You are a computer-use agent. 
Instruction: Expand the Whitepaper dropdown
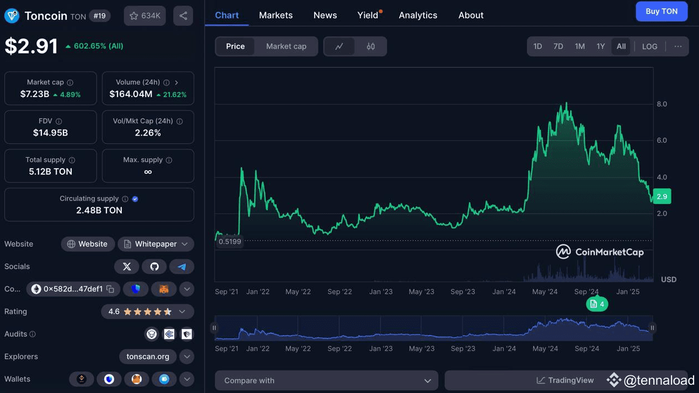(156, 244)
